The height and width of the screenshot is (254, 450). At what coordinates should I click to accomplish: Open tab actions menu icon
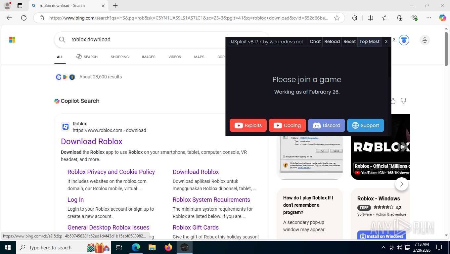pyautogui.click(x=20, y=6)
